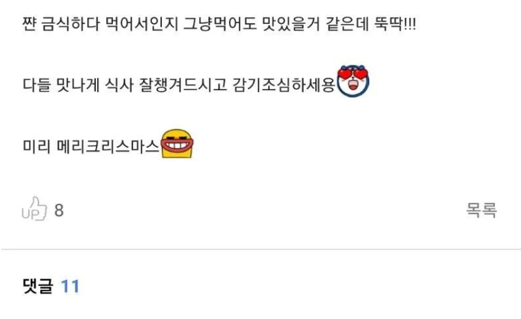Click the blue comment count 11
Screen dimensions: 521x319
pos(70,286)
